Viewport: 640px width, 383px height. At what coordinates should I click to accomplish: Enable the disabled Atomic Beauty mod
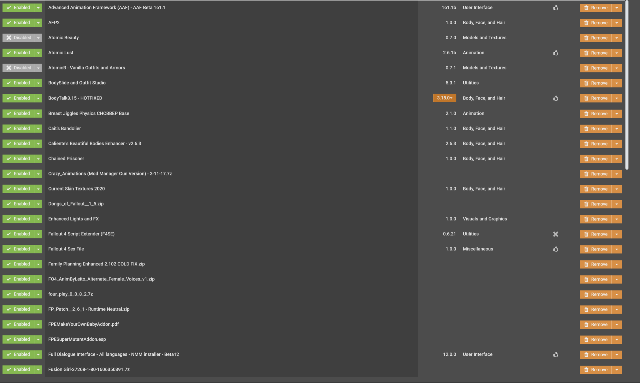click(18, 38)
